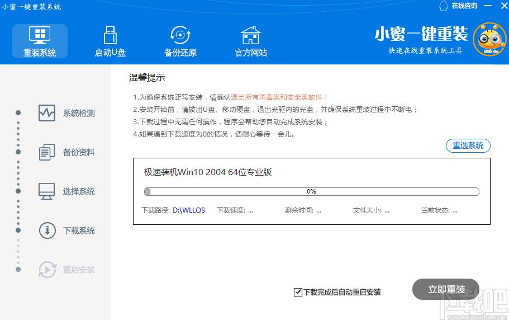Image resolution: width=509 pixels, height=320 pixels.
Task: Open the D:\WLLOS download path link
Action: (189, 210)
